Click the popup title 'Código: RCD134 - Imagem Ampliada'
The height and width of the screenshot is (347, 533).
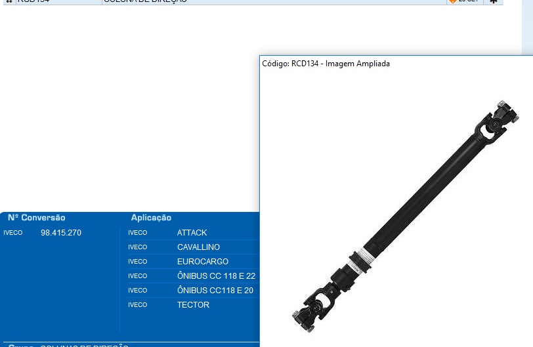[x=326, y=64]
